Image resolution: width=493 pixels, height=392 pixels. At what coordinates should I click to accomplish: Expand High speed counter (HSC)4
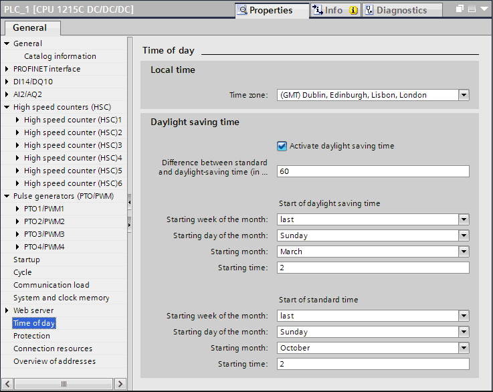tap(17, 158)
